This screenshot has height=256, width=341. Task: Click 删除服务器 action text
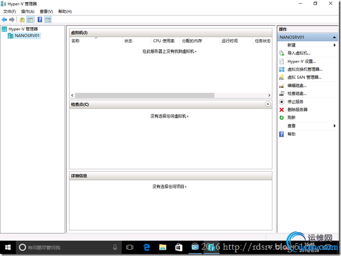coord(297,109)
